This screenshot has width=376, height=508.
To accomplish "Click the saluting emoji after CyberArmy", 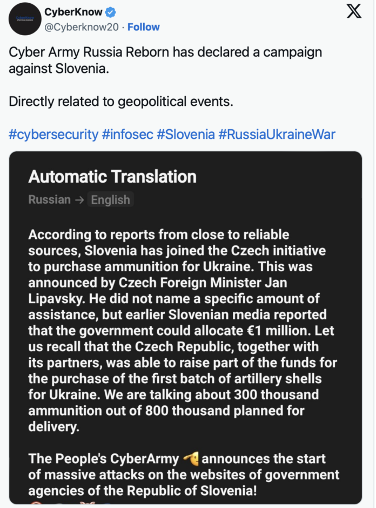I will pyautogui.click(x=191, y=459).
